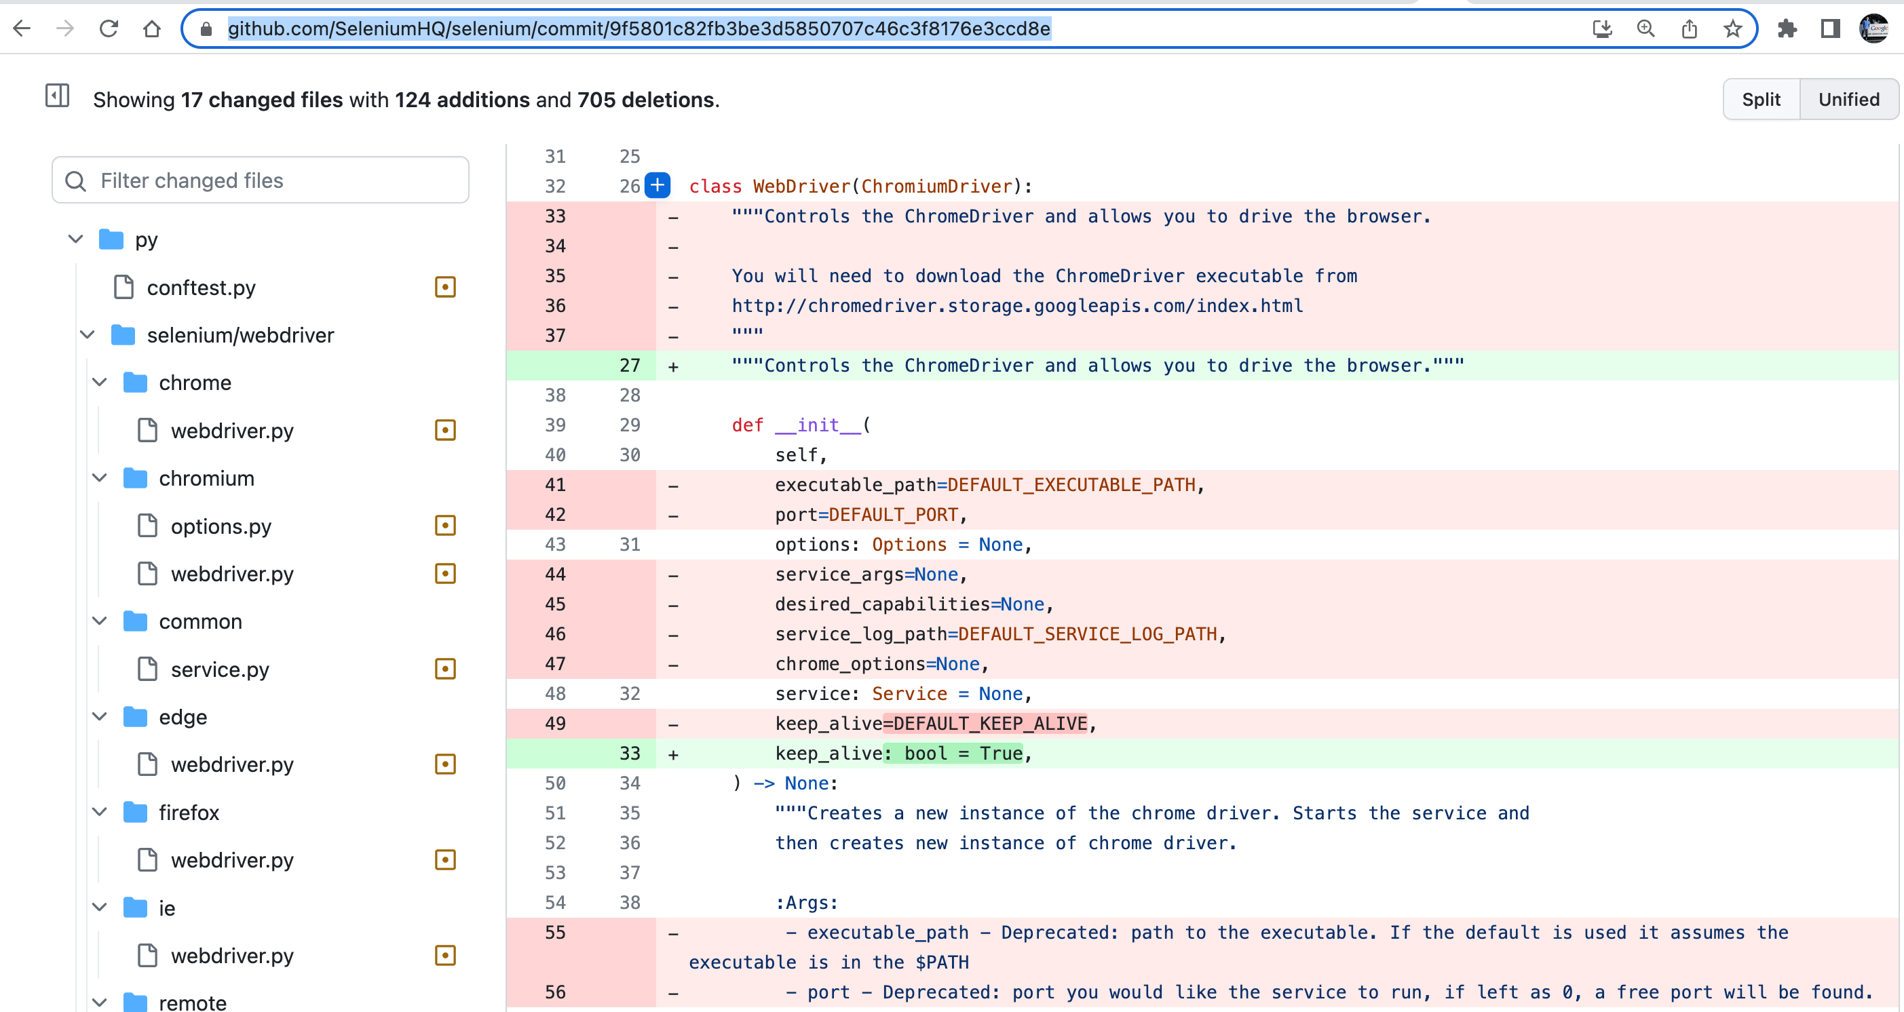Viewport: 1904px width, 1012px height.
Task: Select service.py under common folder
Action: [x=220, y=669]
